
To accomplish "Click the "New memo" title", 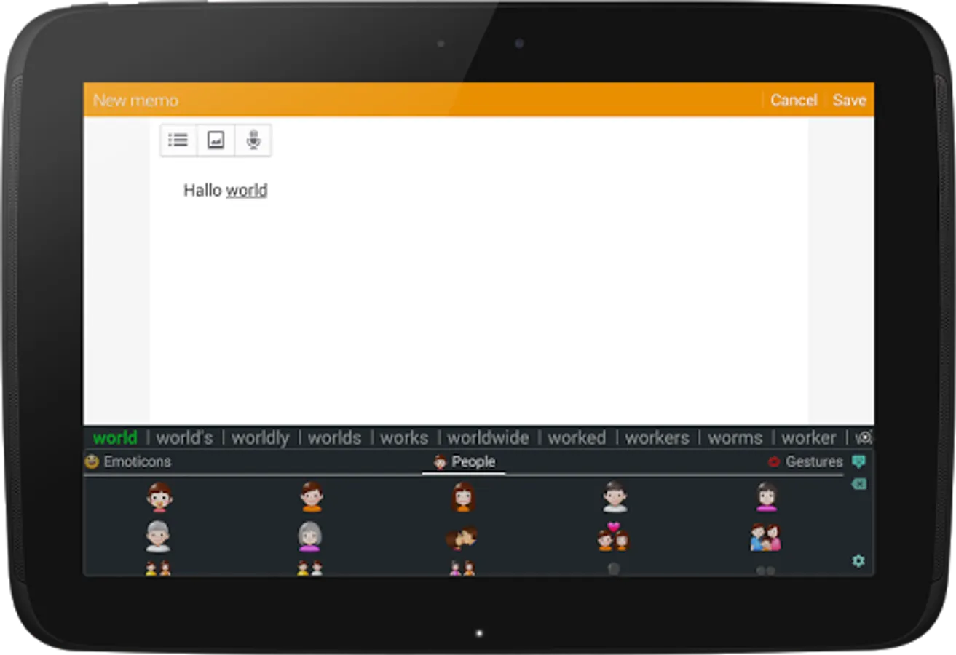I will (x=135, y=100).
